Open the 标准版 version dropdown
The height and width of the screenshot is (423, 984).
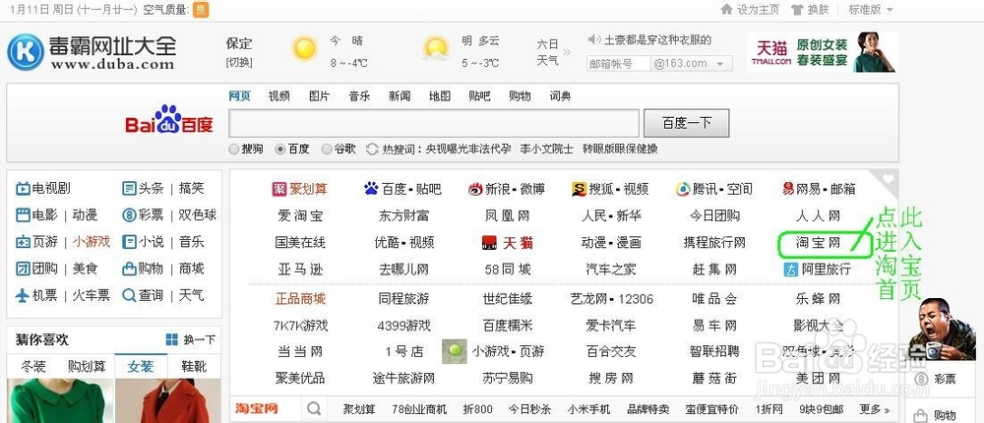point(871,10)
